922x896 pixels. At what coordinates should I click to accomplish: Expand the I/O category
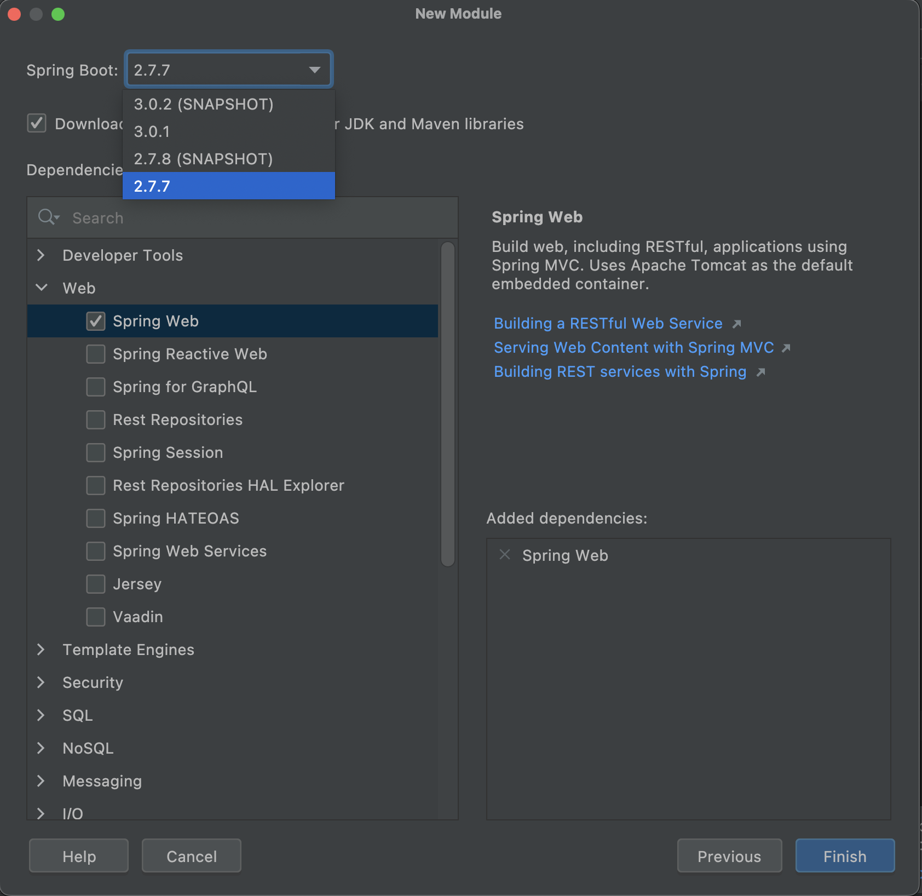[41, 813]
